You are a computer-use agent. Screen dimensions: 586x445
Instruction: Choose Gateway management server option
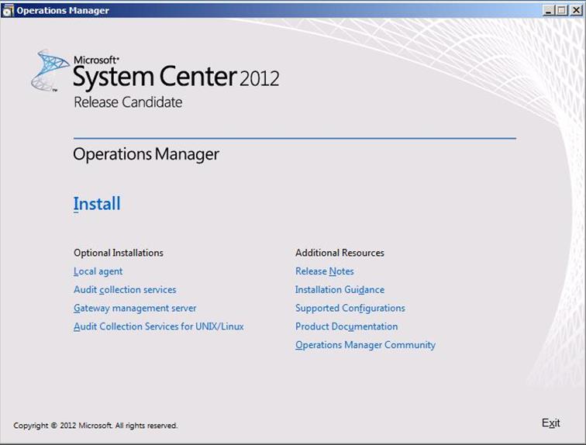point(135,309)
